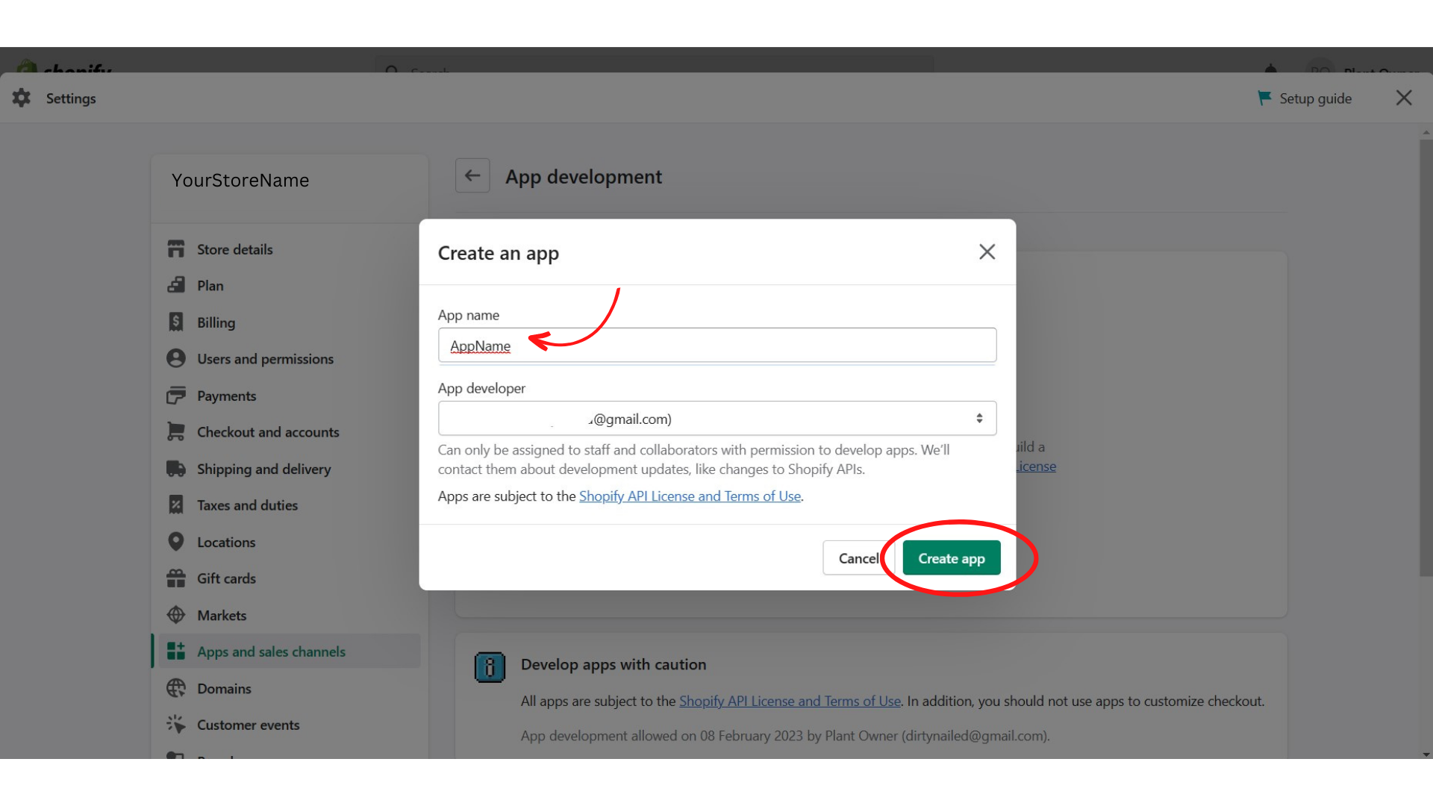Screen dimensions: 1433x806
Task: Close the Create an app dialog
Action: pos(987,252)
